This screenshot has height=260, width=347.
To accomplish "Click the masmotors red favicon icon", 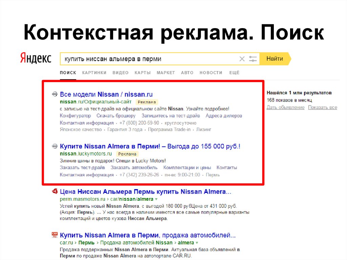I will coord(54,192).
